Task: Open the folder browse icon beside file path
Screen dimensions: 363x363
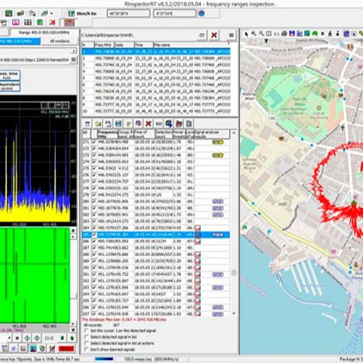Action: [x=202, y=35]
